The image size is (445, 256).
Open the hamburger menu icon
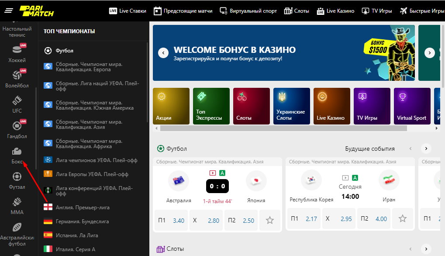[9, 11]
